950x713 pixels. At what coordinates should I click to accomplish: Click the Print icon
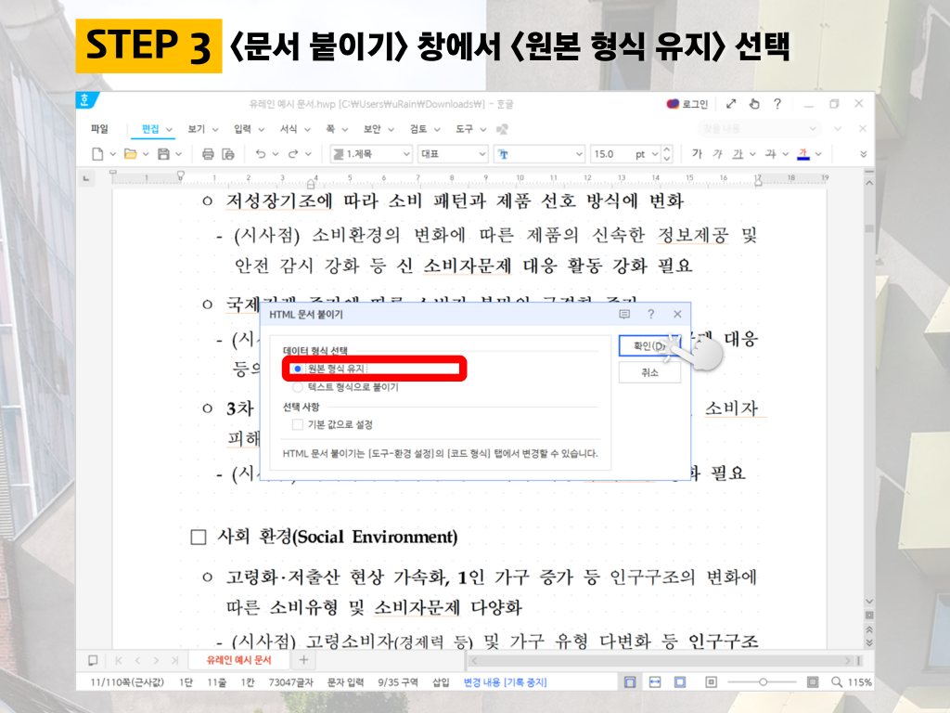(208, 154)
